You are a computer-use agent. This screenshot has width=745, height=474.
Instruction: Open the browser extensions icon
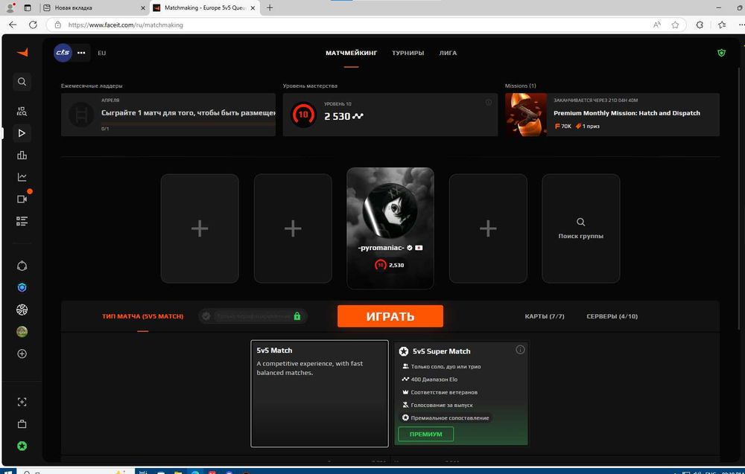pos(700,25)
